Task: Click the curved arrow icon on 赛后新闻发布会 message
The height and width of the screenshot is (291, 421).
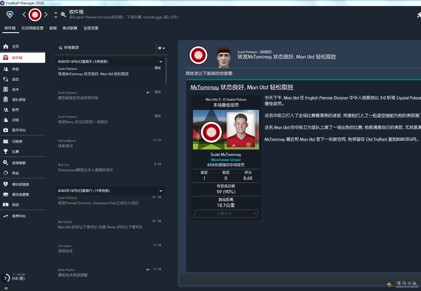Action: (x=148, y=92)
